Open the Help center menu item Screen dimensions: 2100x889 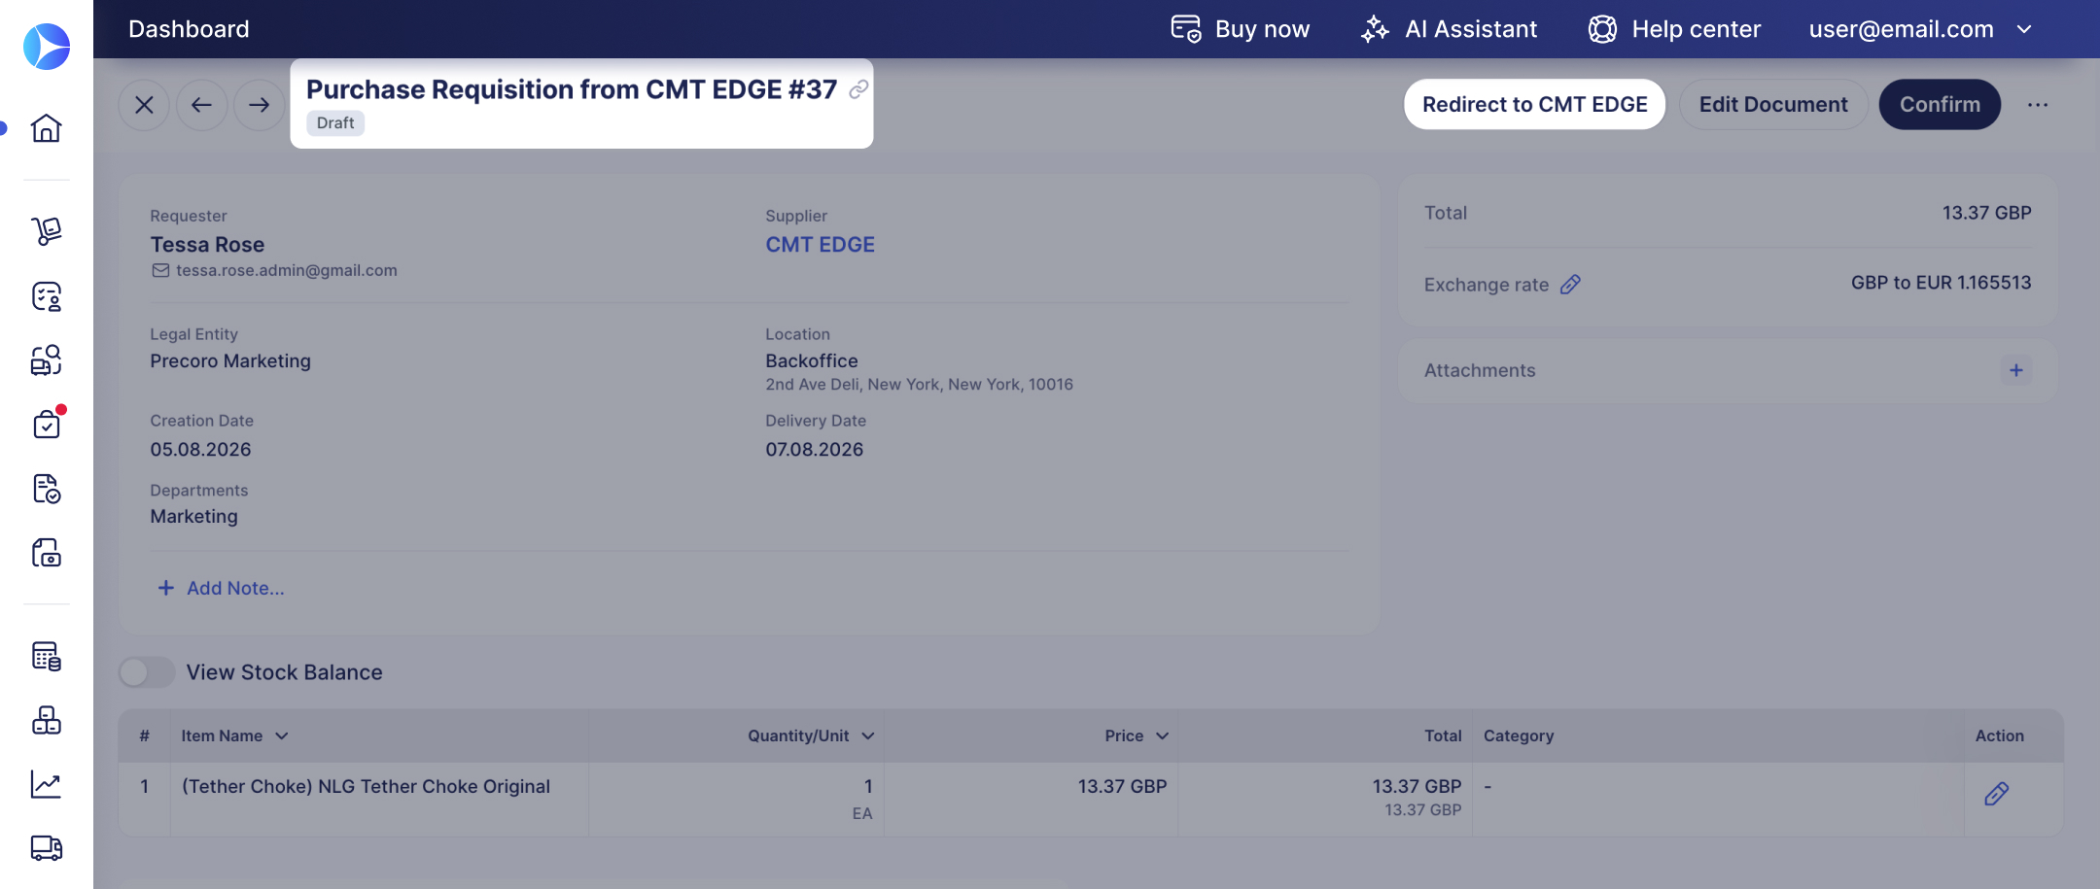pyautogui.click(x=1674, y=29)
